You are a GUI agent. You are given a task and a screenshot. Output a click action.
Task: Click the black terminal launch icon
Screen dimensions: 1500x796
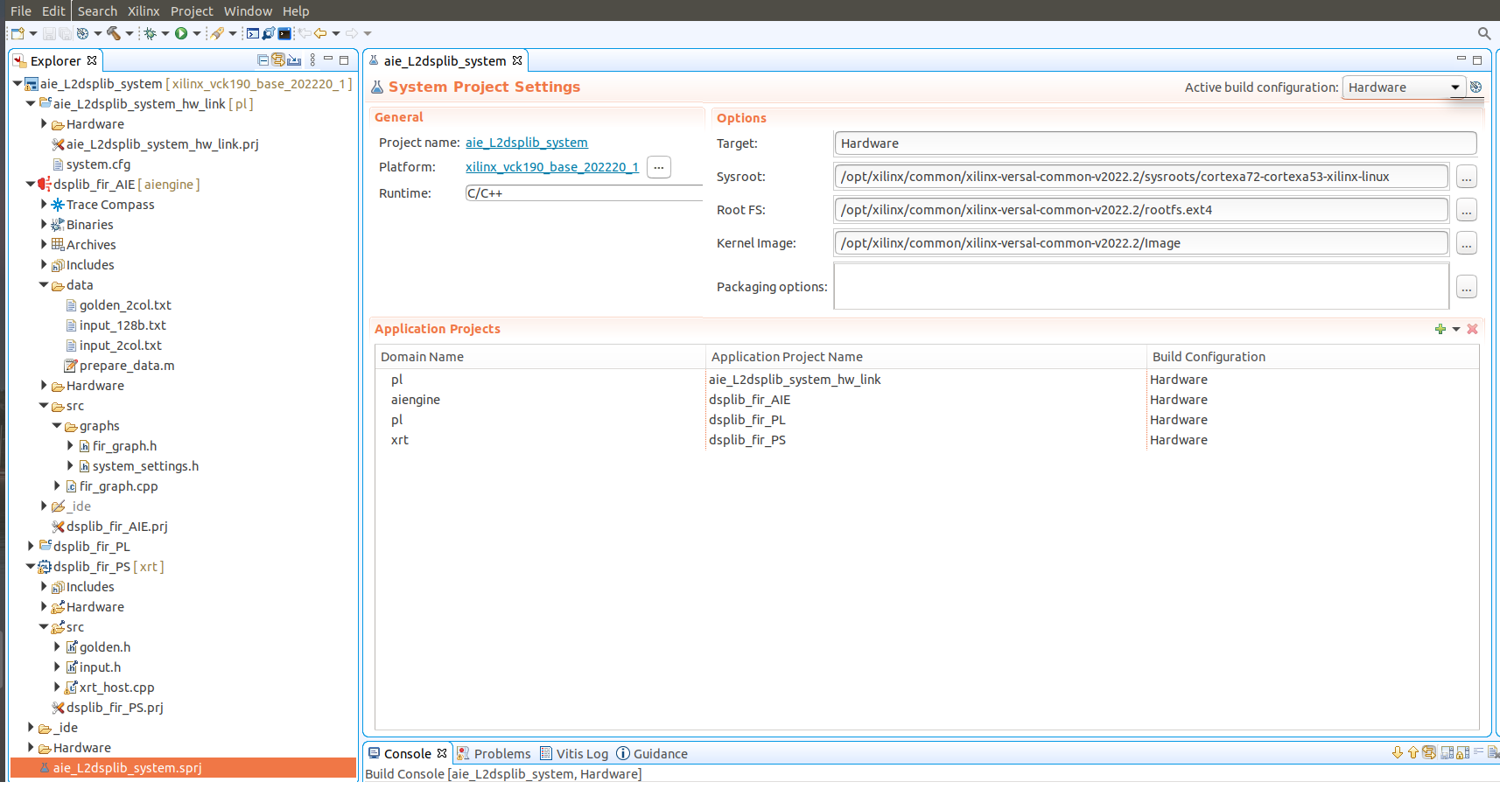pyautogui.click(x=284, y=33)
